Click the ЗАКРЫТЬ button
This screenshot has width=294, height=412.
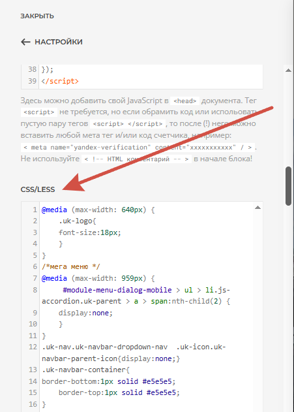(37, 16)
